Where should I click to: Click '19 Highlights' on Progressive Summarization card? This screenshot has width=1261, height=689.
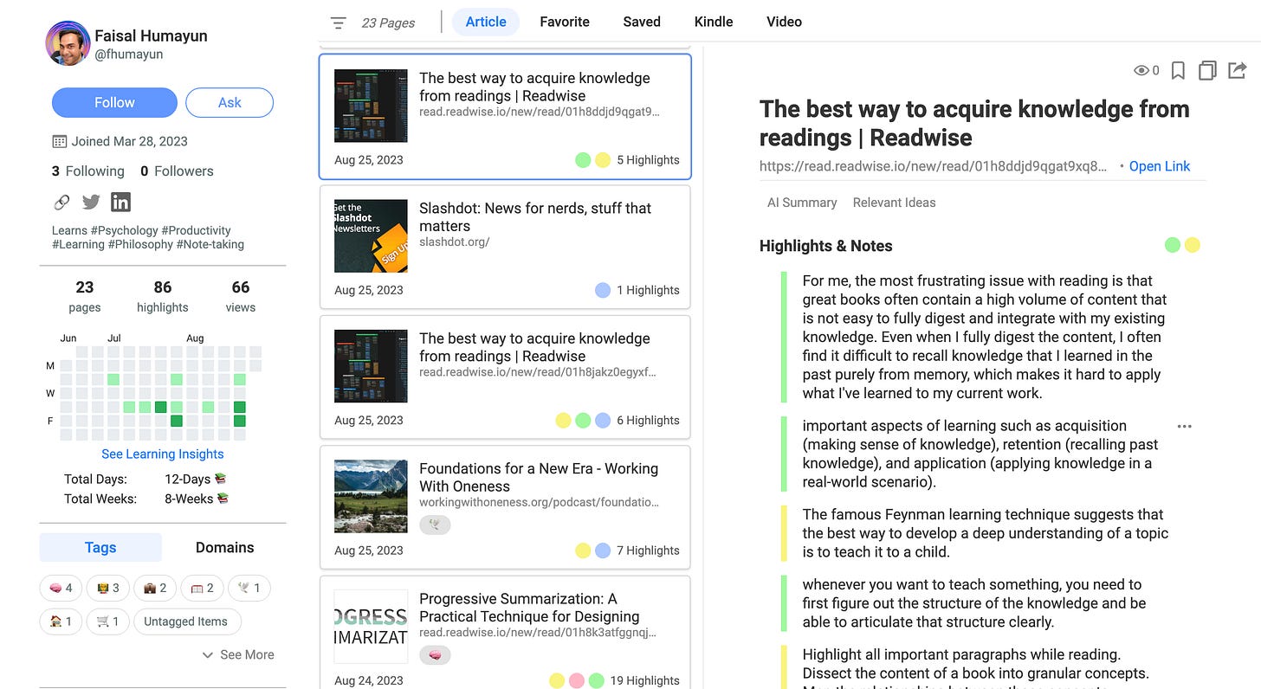(644, 680)
